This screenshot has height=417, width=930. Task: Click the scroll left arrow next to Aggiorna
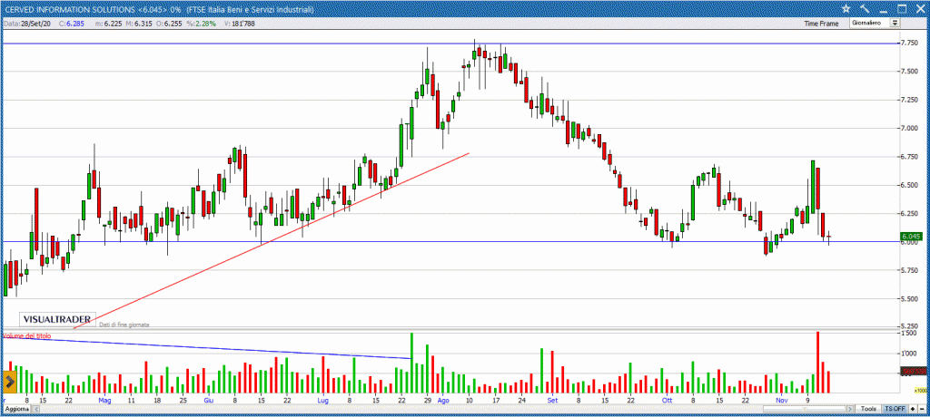tap(36, 410)
